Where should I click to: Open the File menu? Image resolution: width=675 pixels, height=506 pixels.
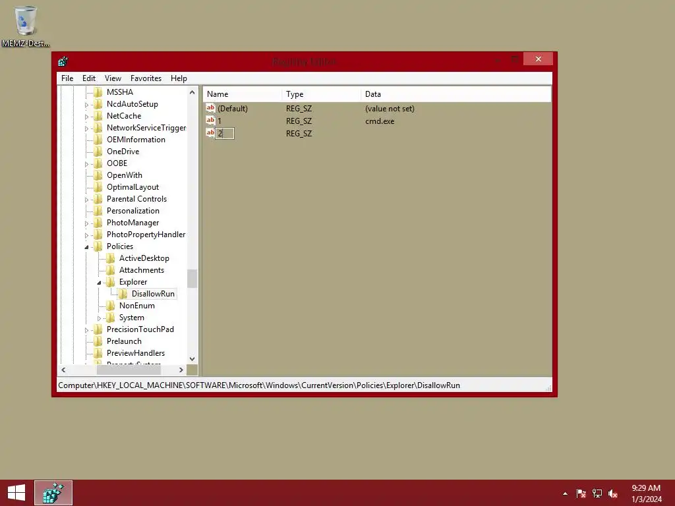[x=67, y=78]
